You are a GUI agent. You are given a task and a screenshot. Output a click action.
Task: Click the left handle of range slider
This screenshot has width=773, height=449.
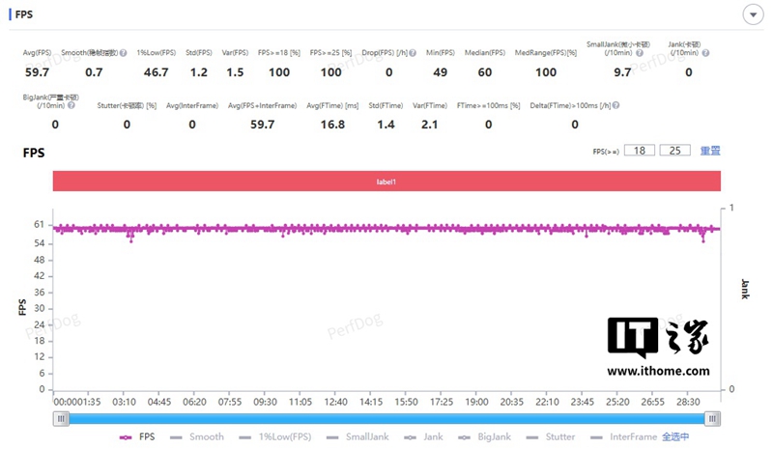click(x=61, y=419)
